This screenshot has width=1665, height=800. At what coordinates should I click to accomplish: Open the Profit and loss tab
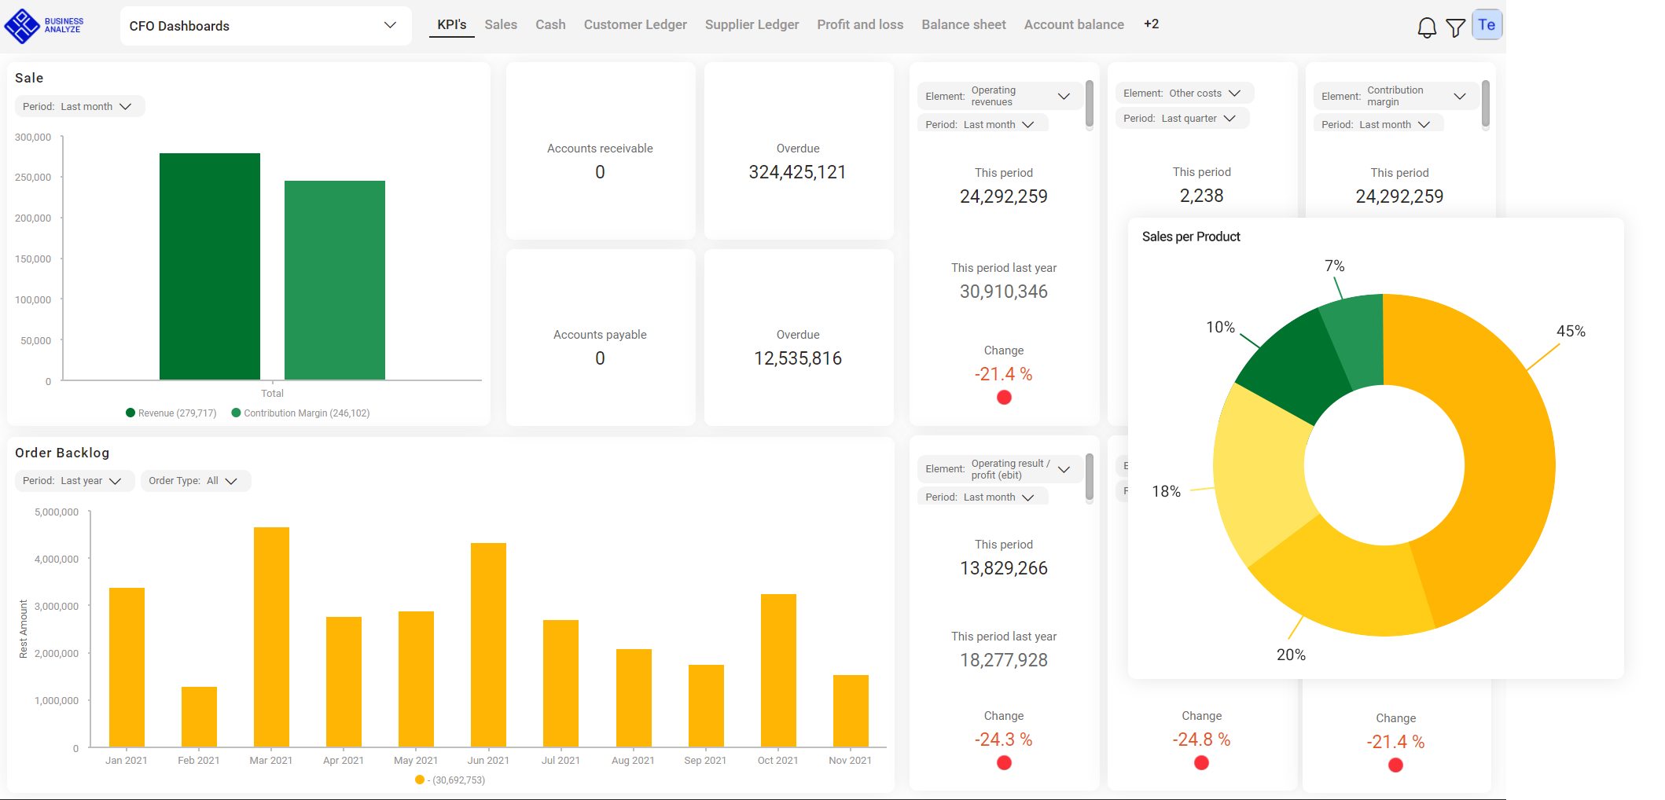tap(860, 24)
